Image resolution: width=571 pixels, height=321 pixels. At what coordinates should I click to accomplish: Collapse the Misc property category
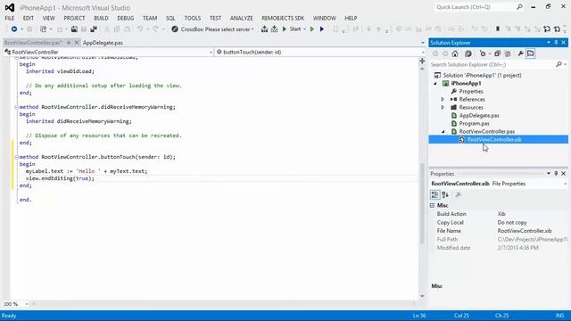(x=432, y=206)
